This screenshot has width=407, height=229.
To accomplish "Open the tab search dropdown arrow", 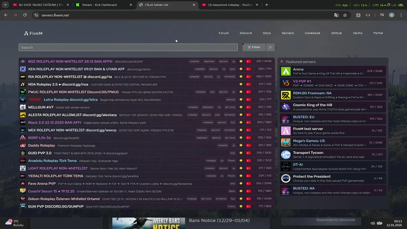I will click(5, 5).
